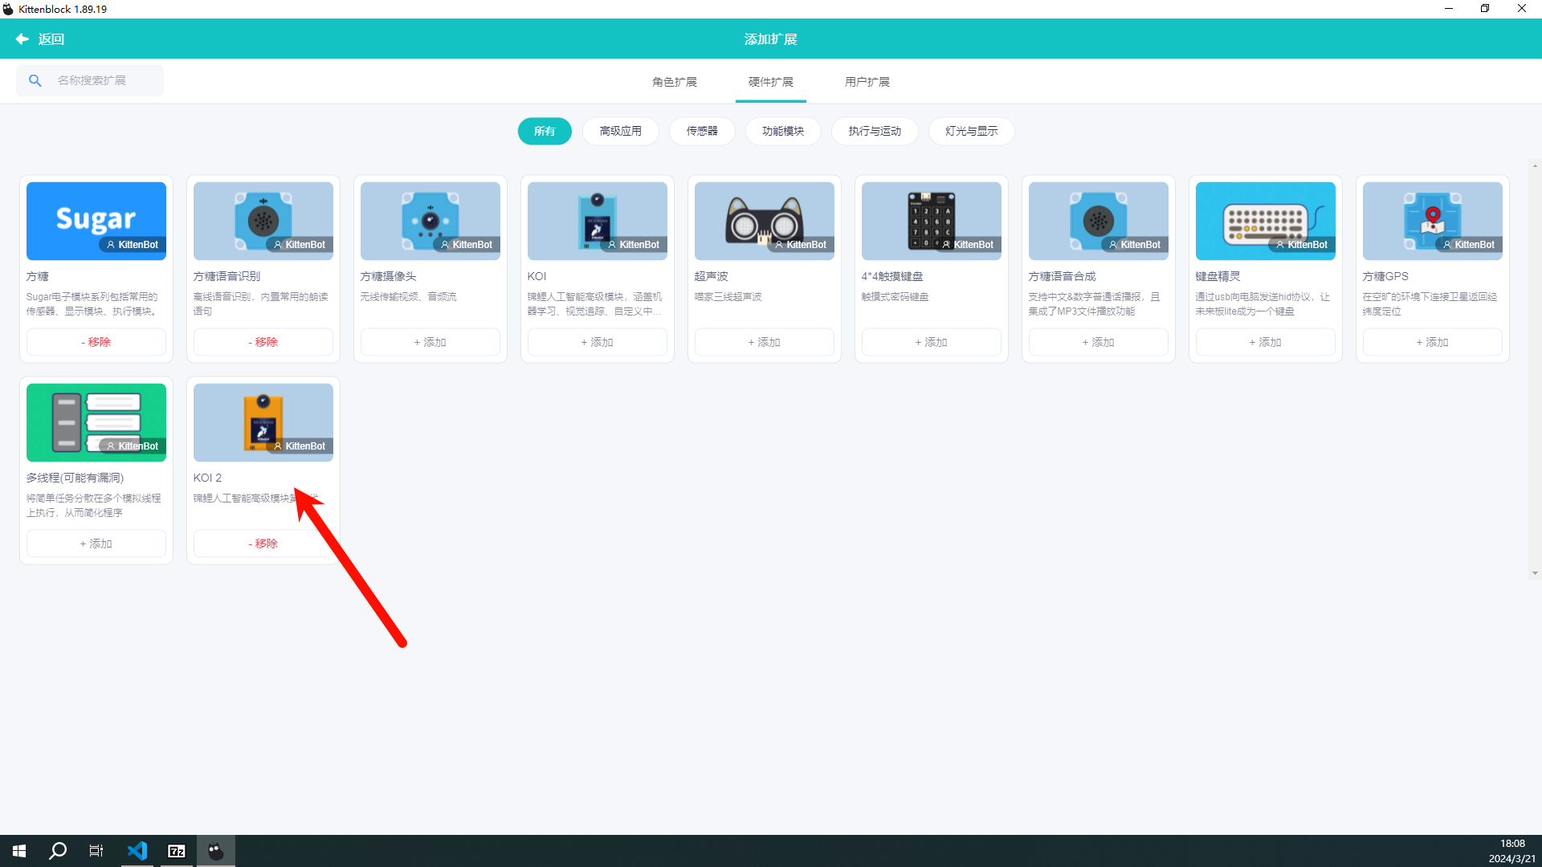Switch to the 硬件扩展 tab
This screenshot has height=867, width=1542.
click(771, 82)
